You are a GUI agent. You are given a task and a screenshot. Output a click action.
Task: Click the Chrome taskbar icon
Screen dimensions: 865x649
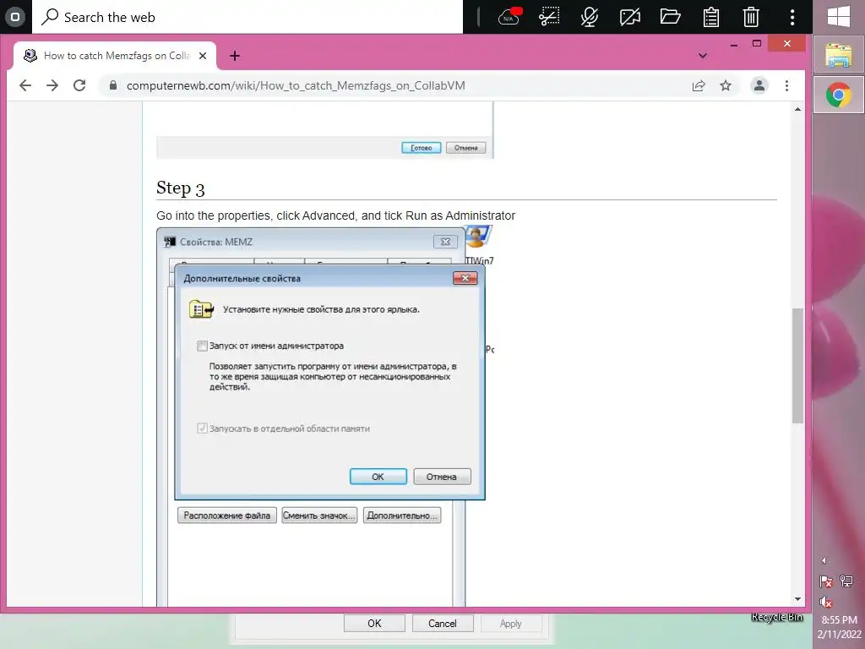click(839, 95)
